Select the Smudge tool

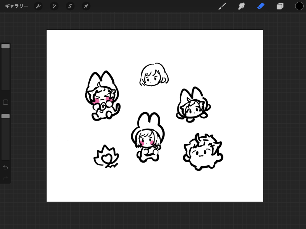click(242, 6)
